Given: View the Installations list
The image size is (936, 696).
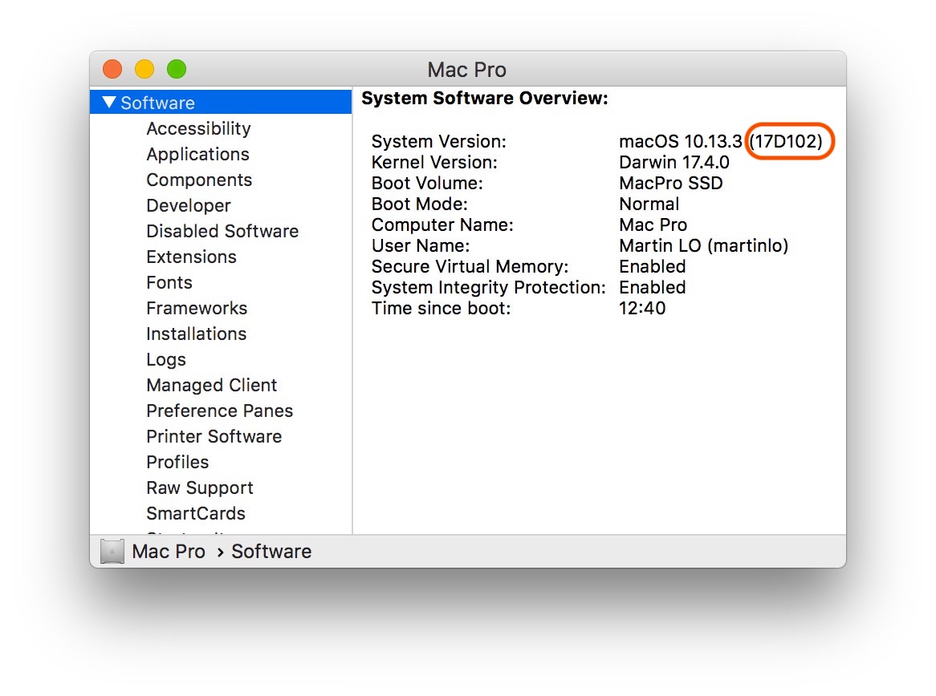Looking at the screenshot, I should pyautogui.click(x=197, y=334).
